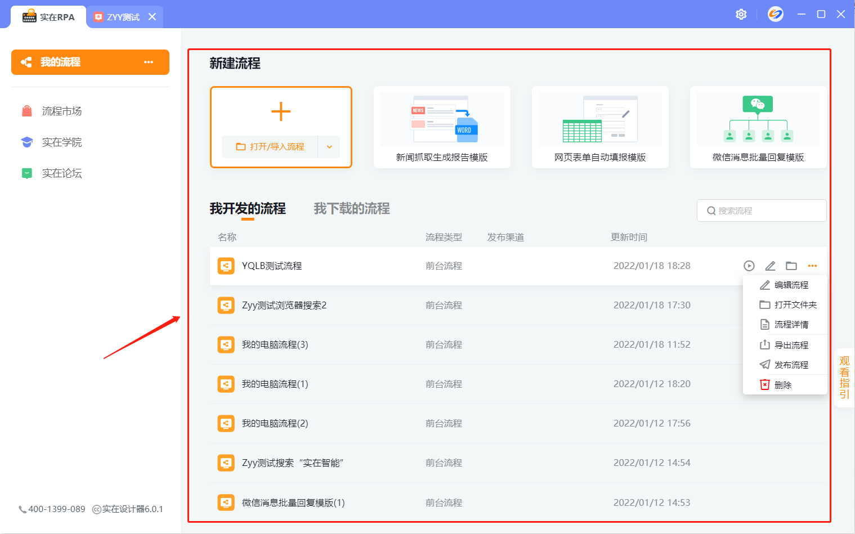Choose 删除 from the context menu
The height and width of the screenshot is (534, 855).
pyautogui.click(x=785, y=385)
